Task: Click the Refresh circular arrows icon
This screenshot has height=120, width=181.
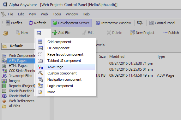Action: tap(31, 23)
